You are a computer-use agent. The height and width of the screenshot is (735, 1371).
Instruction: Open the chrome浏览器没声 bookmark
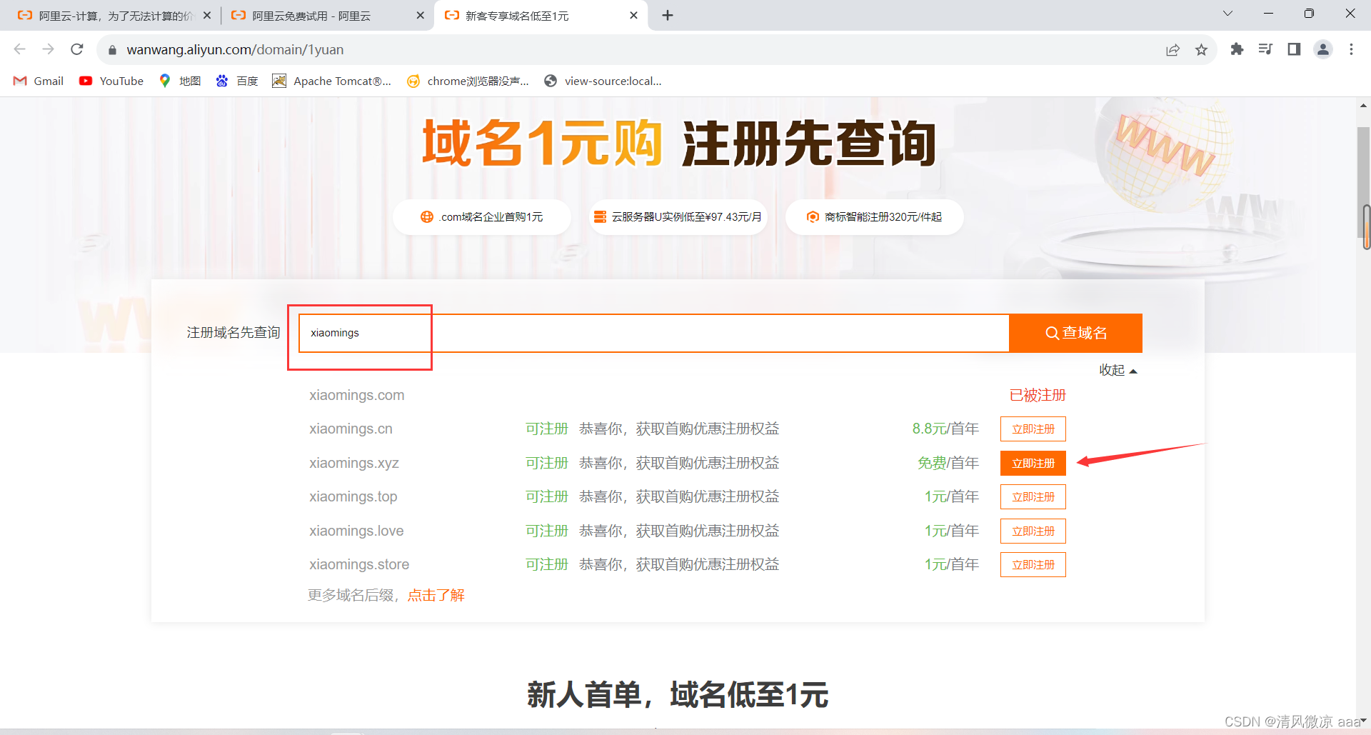[468, 81]
